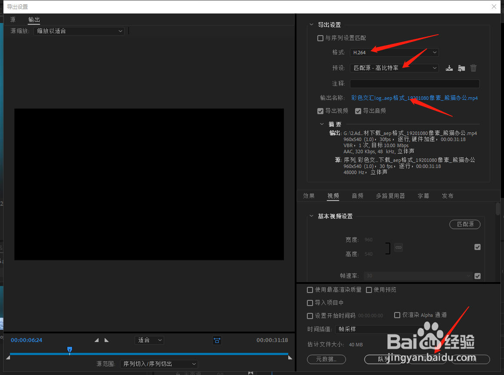
Task: Click the blue playhead on the timeline
Action: pos(69,350)
